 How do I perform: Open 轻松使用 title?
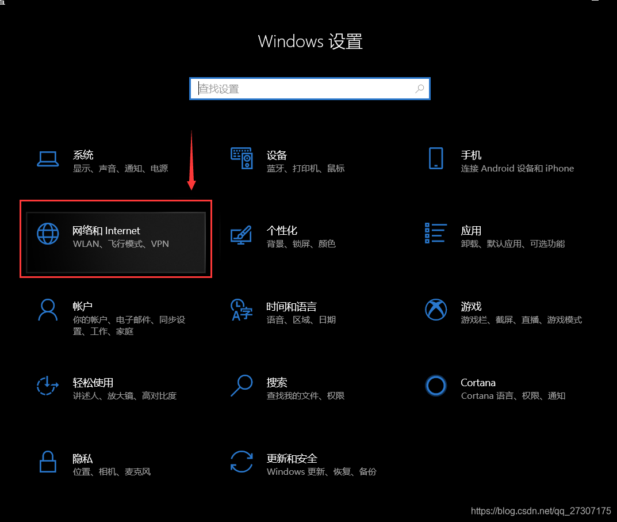pos(93,383)
